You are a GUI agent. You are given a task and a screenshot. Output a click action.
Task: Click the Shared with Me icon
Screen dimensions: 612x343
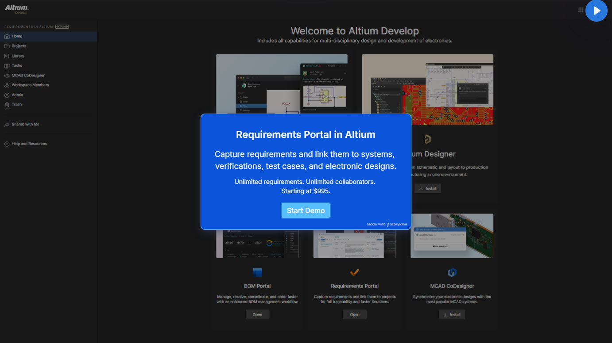click(7, 125)
